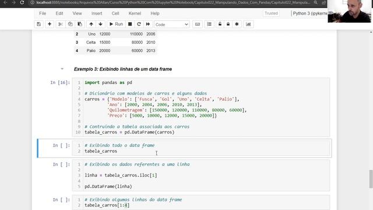Click the Trusted notebook button
Viewport: 373px width, 210px height.
pos(271,13)
